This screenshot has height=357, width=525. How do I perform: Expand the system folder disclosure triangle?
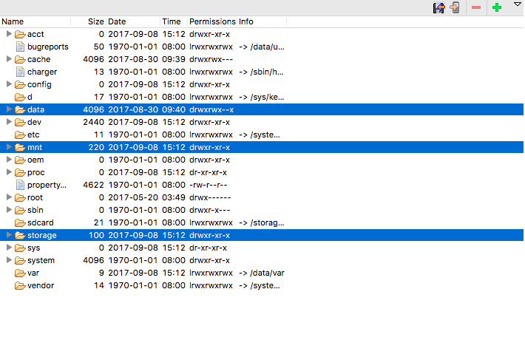coord(9,260)
